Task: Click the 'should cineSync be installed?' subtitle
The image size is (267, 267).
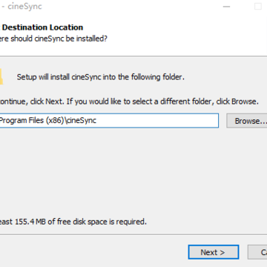Action: pyautogui.click(x=59, y=39)
